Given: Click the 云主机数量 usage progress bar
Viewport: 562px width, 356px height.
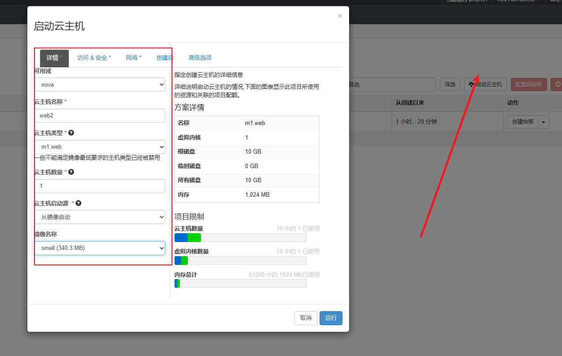Looking at the screenshot, I should point(240,238).
